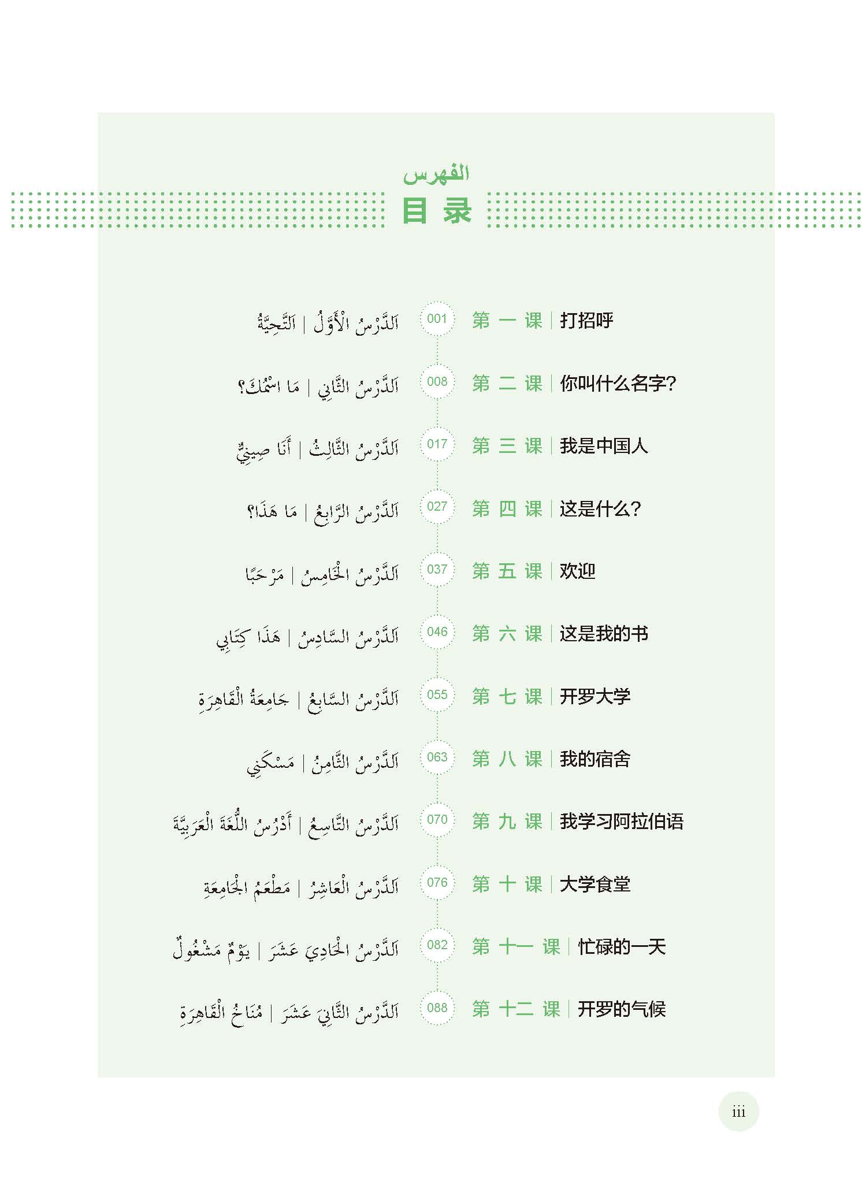Click the 076 page number badge
The height and width of the screenshot is (1204, 862).
tap(437, 882)
